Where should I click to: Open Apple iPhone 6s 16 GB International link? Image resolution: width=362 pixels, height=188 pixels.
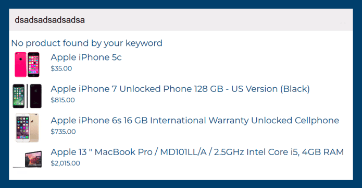click(x=195, y=121)
